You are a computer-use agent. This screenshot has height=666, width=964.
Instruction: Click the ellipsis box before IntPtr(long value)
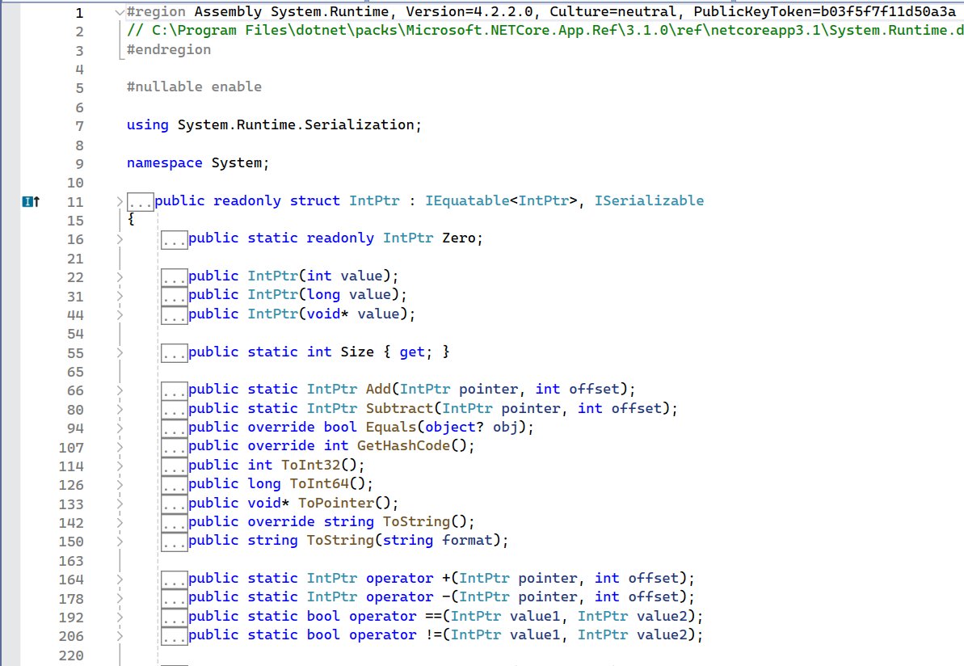(x=175, y=296)
